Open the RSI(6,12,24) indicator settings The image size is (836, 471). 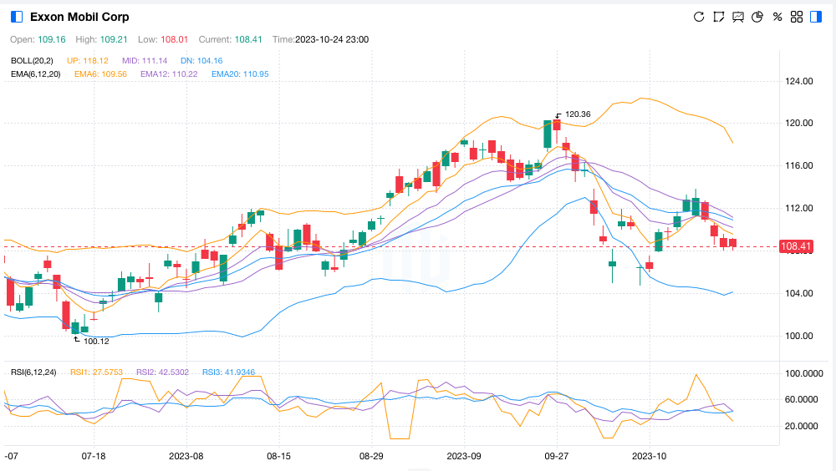(x=33, y=372)
